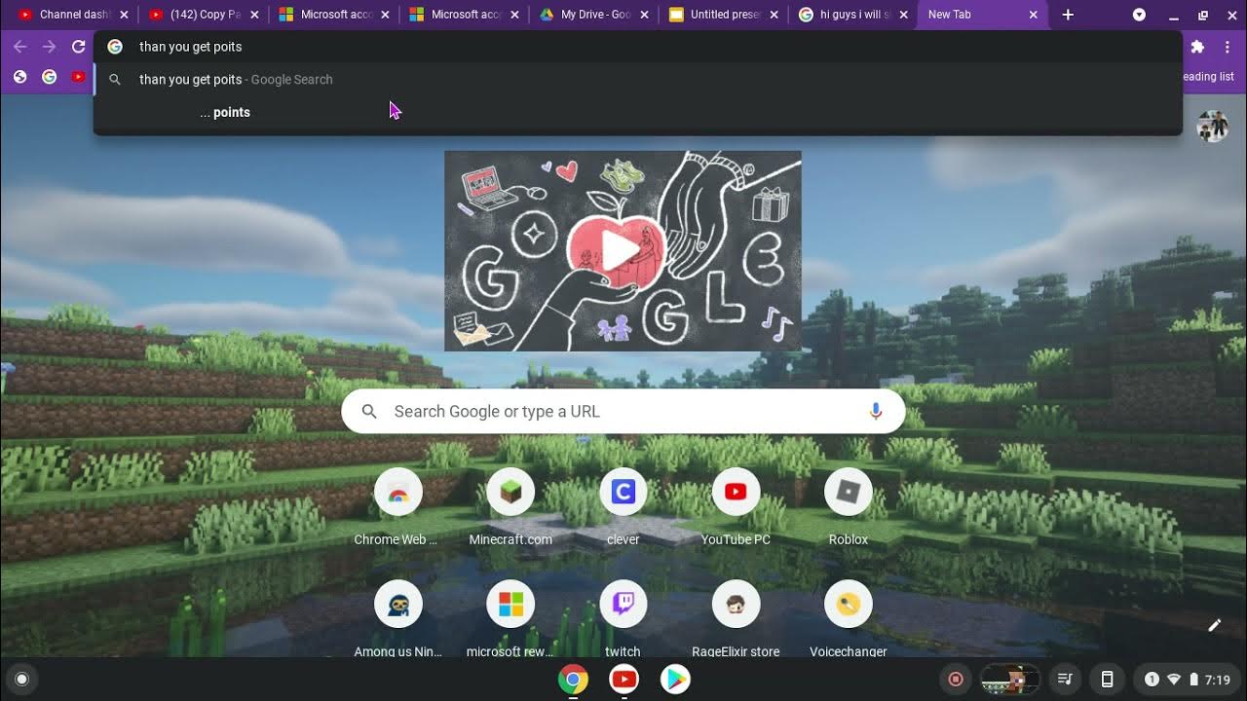Close the My Drive tab
The image size is (1247, 701).
(x=644, y=15)
